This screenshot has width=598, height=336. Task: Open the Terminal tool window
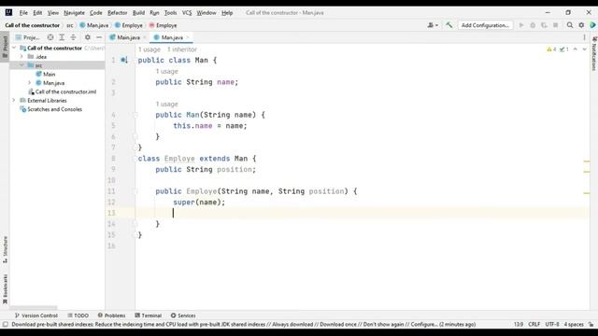tap(148, 315)
